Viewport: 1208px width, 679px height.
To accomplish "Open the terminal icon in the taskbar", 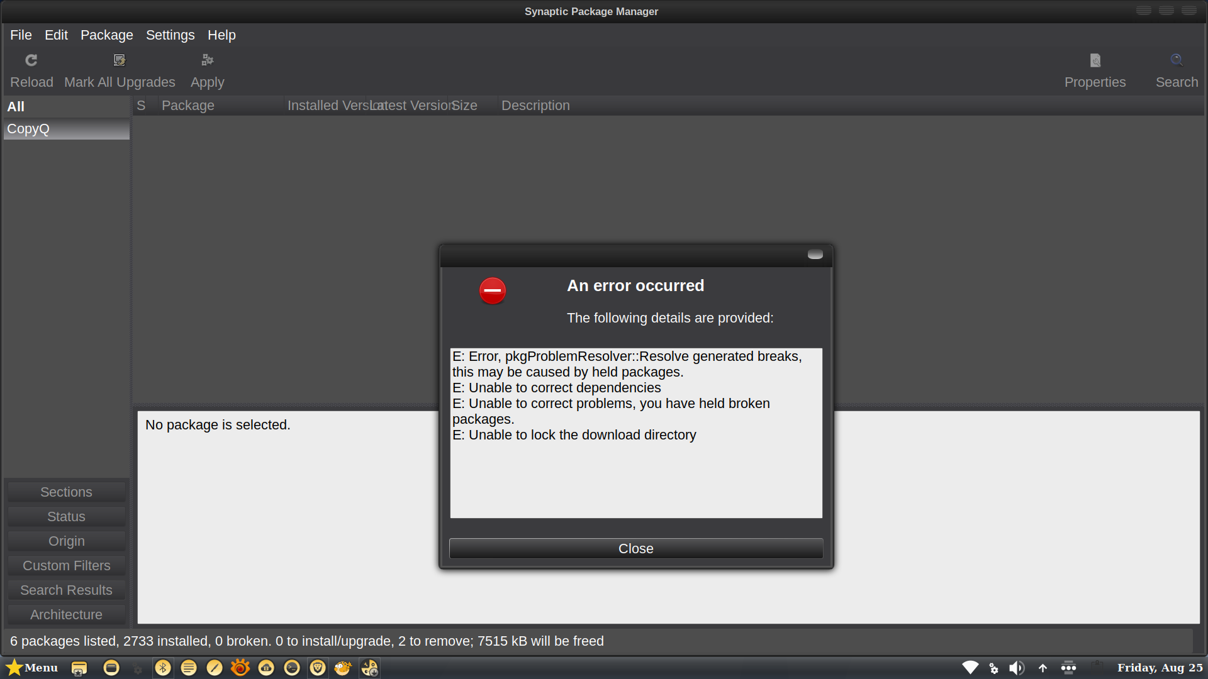I will [292, 668].
